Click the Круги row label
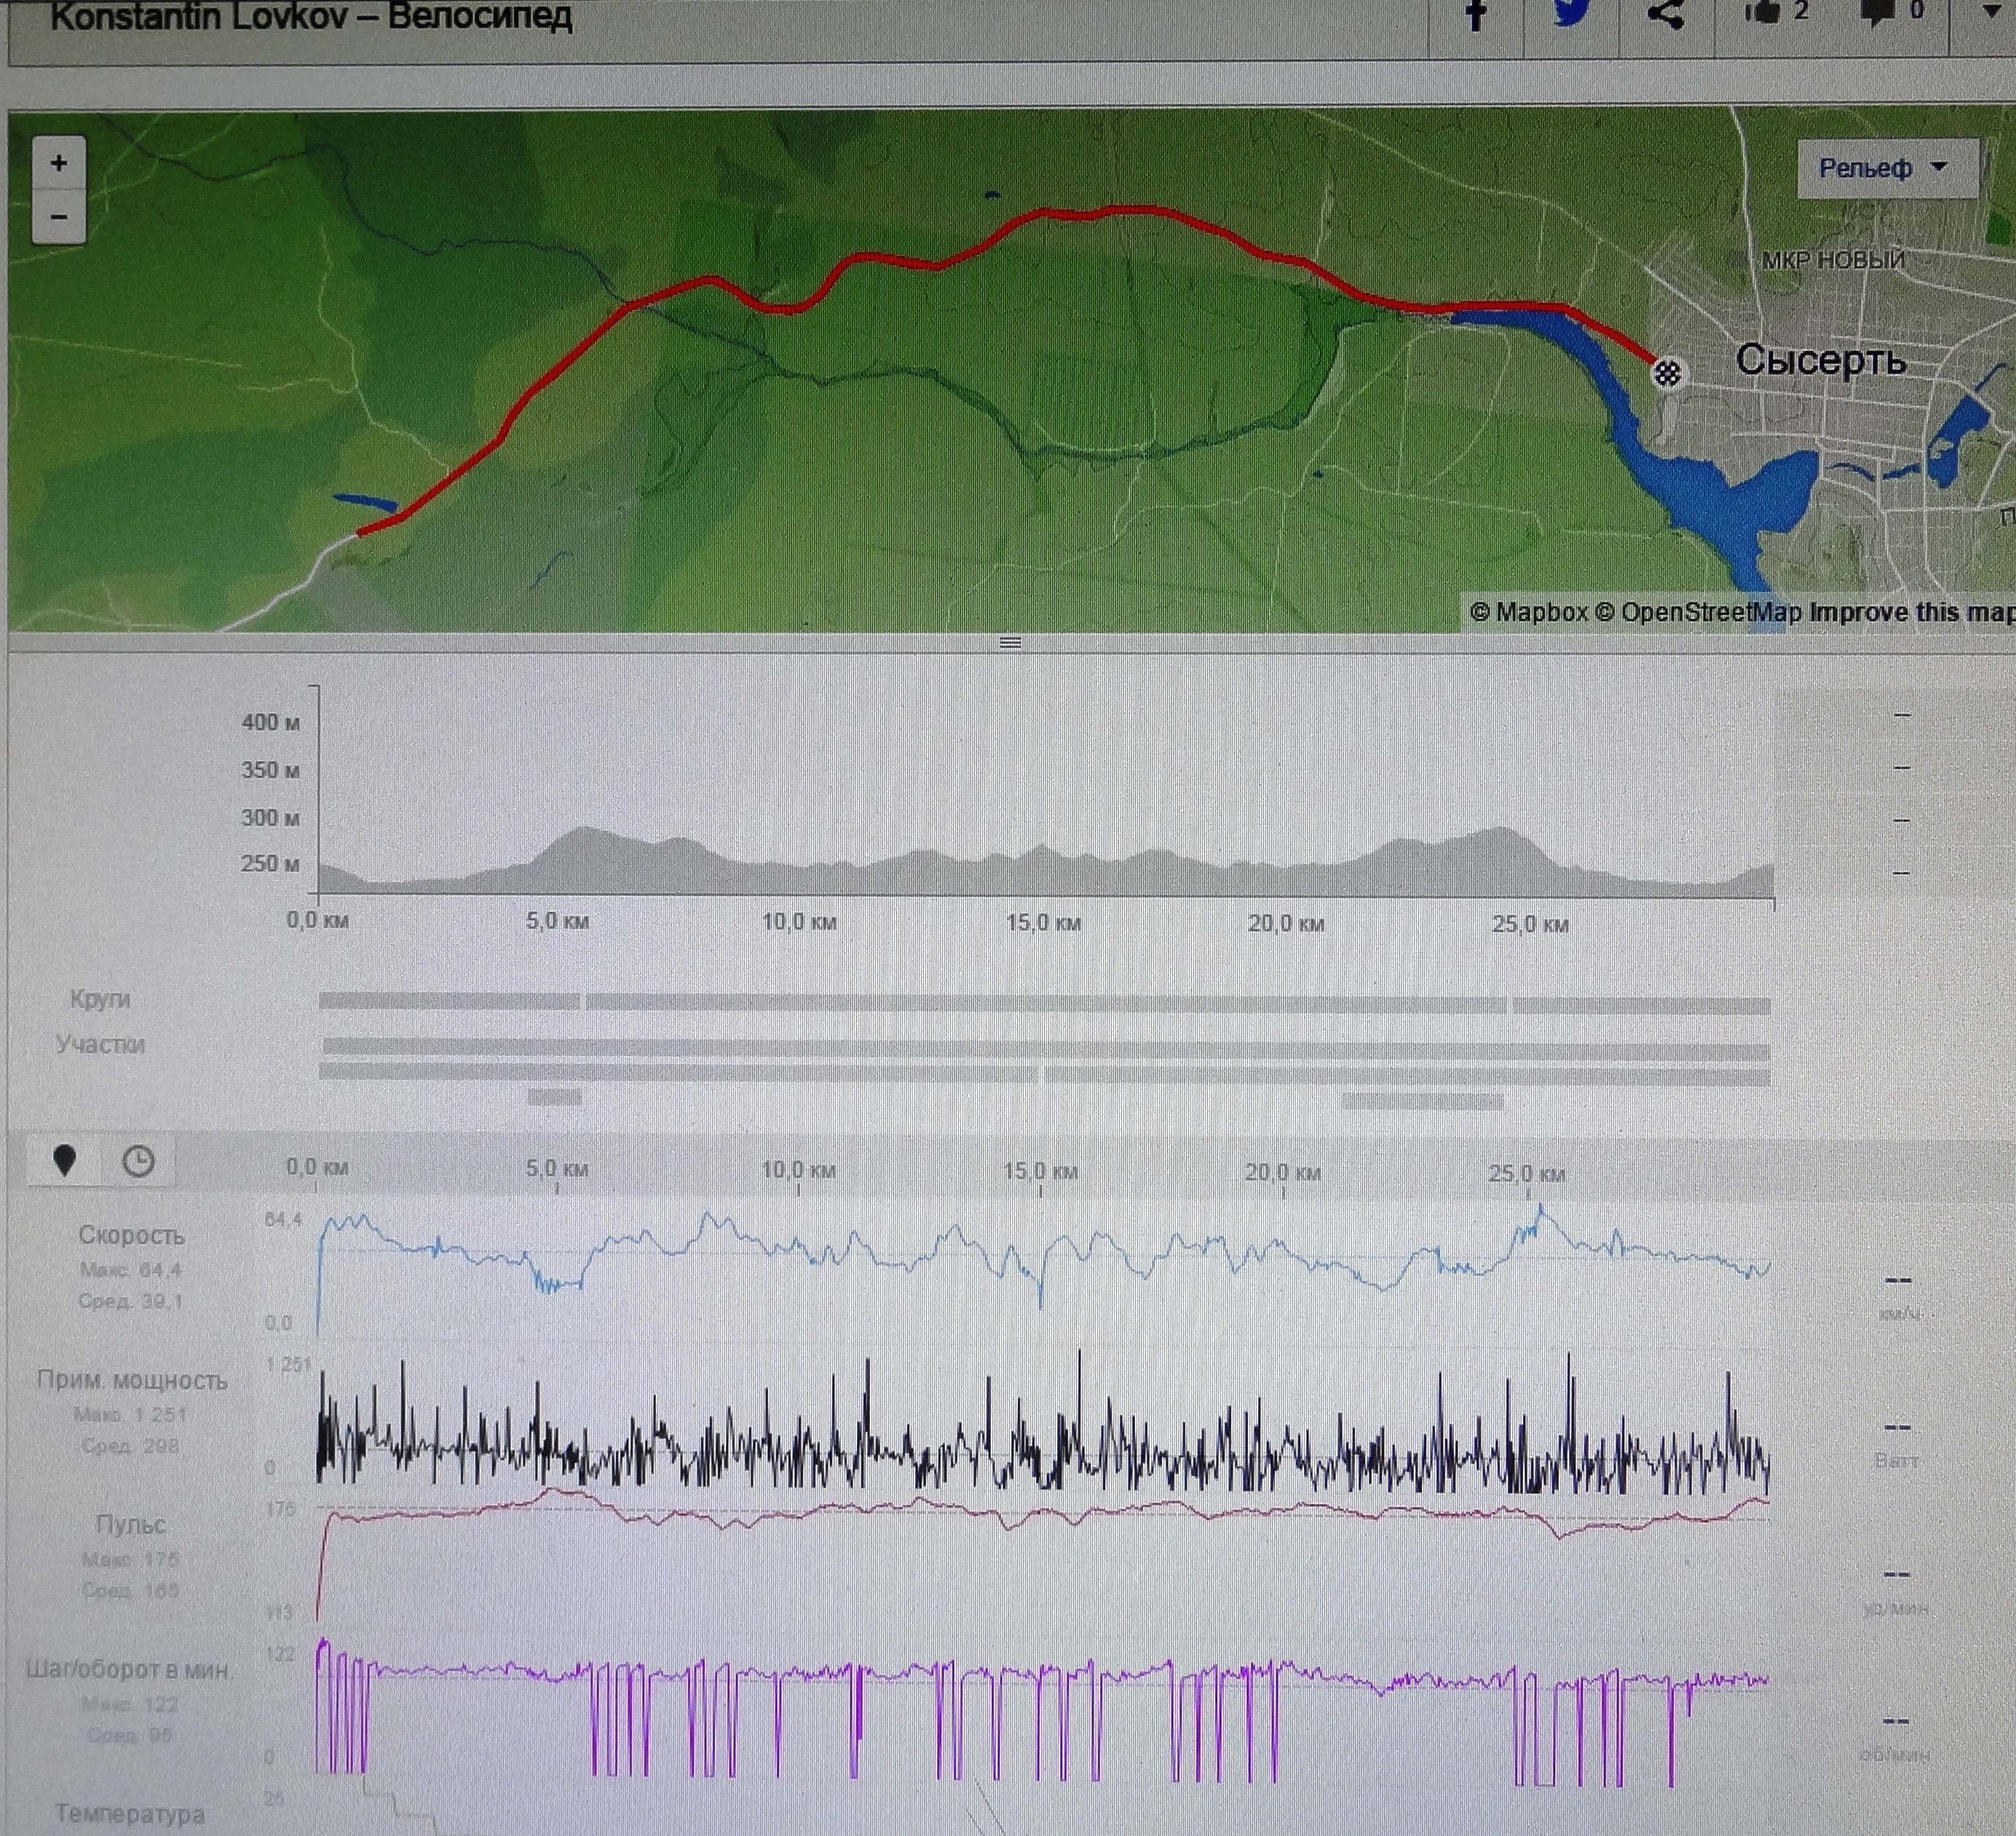 pos(100,998)
